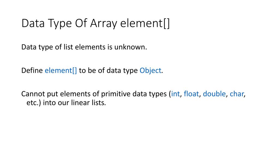Click the word 'etc.)' on the last line
Screen dimensions: 279x157
[34, 103]
